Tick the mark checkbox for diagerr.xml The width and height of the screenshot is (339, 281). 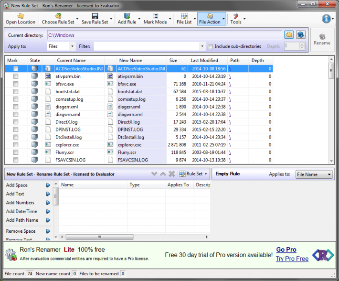click(x=16, y=107)
